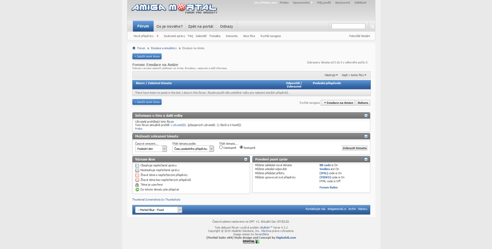Image resolution: width=492 pixels, height=249 pixels.
Task: Click the search input field
Action: [x=348, y=26]
